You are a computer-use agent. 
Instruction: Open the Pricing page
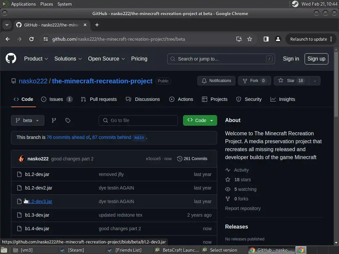139,59
